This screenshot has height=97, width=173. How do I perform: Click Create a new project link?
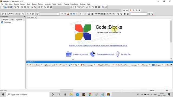pyautogui.click(x=81, y=54)
